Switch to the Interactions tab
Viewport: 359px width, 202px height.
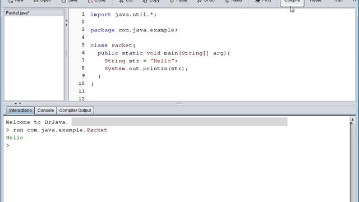click(20, 111)
